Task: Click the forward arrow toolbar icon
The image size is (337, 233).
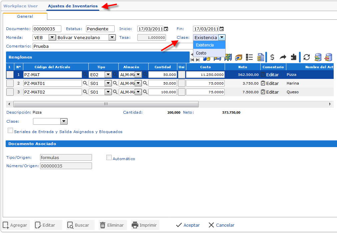Action: pos(283,57)
